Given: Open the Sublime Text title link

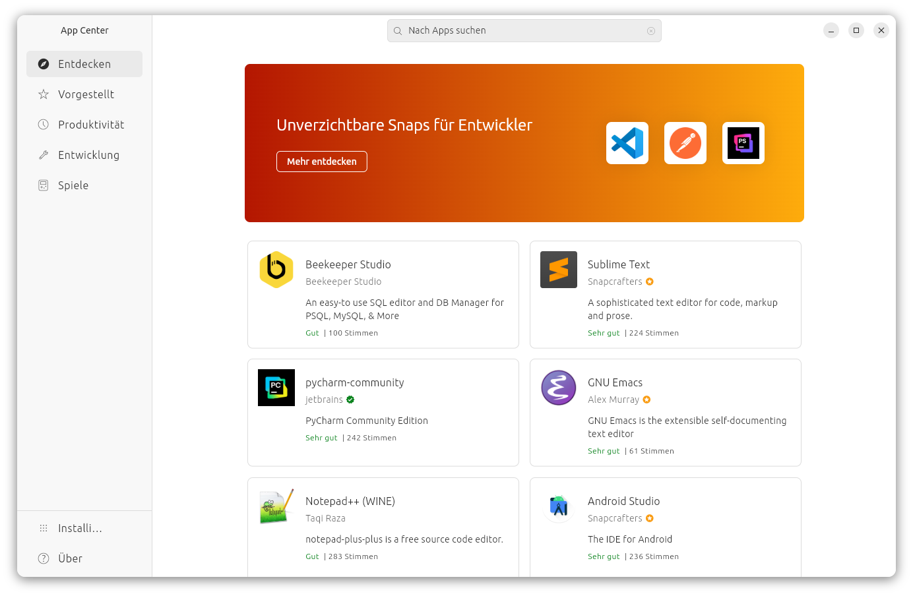Looking at the screenshot, I should [x=619, y=264].
